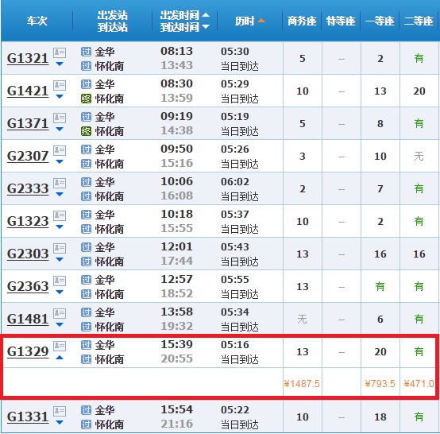Expand price details for train G1323
The width and height of the screenshot is (440, 434).
click(x=60, y=227)
